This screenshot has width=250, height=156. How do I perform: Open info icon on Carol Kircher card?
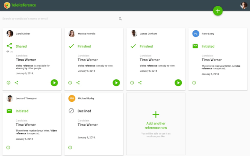point(8,83)
